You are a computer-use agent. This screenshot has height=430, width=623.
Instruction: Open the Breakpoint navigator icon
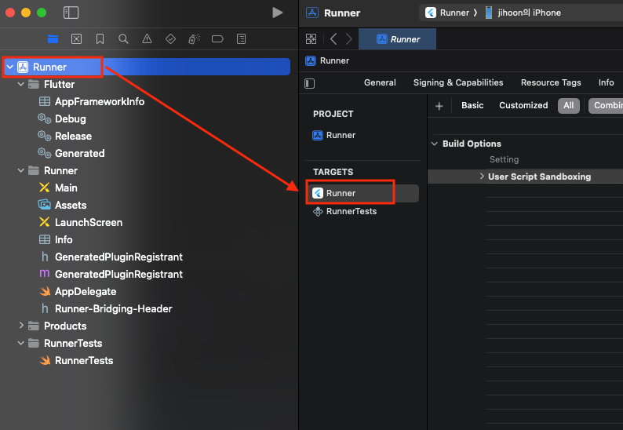(217, 39)
